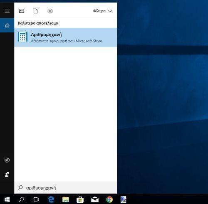Click the magnifier inside the search box
This screenshot has height=204, width=208.
[x=20, y=187]
